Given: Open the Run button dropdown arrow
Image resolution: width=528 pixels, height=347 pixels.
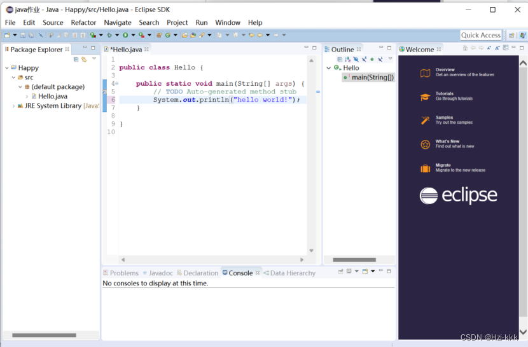Looking at the screenshot, I should coord(133,35).
